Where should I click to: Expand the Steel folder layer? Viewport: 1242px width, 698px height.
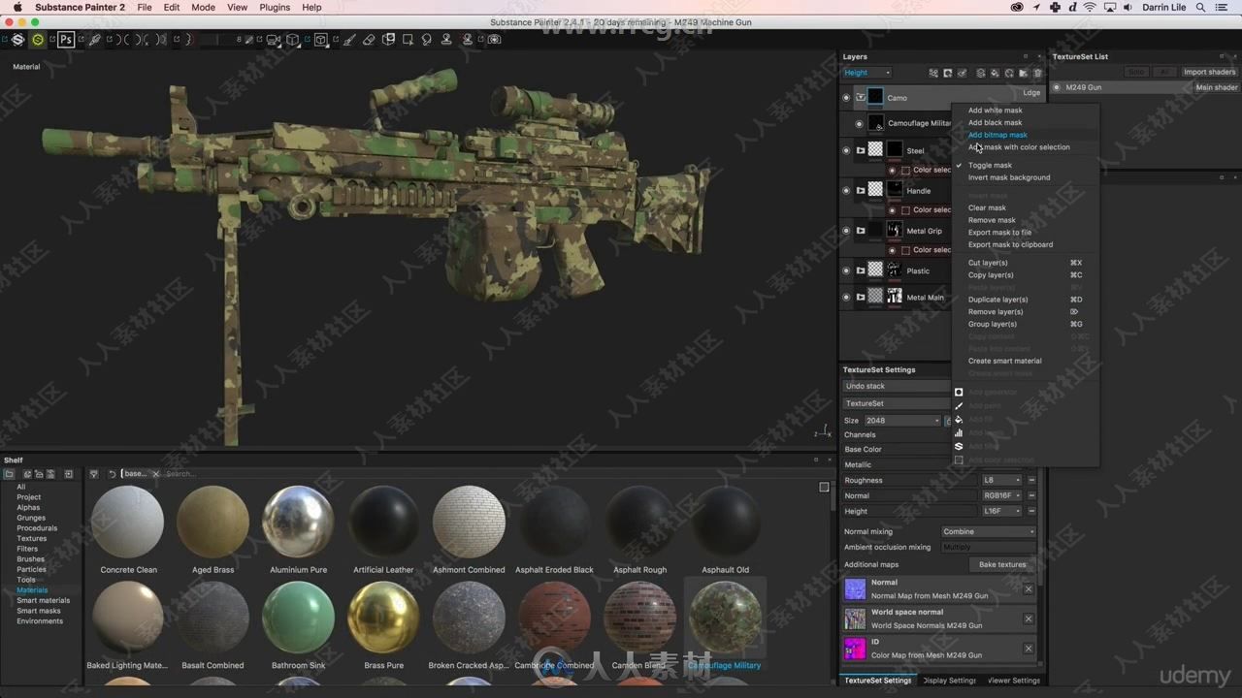(860, 150)
